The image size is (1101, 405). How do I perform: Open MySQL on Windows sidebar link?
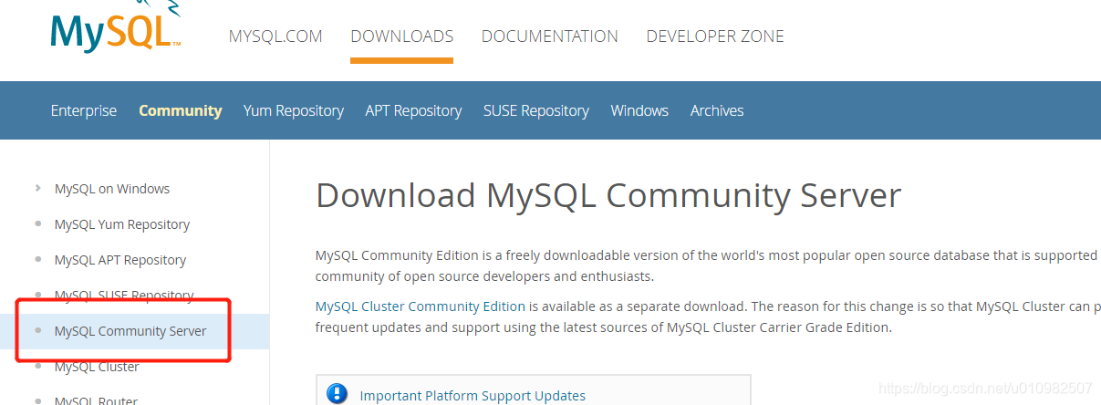pyautogui.click(x=112, y=189)
